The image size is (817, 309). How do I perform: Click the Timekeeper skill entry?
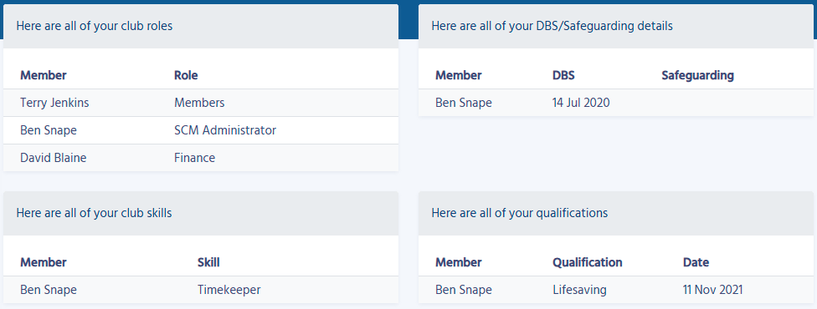pos(229,290)
